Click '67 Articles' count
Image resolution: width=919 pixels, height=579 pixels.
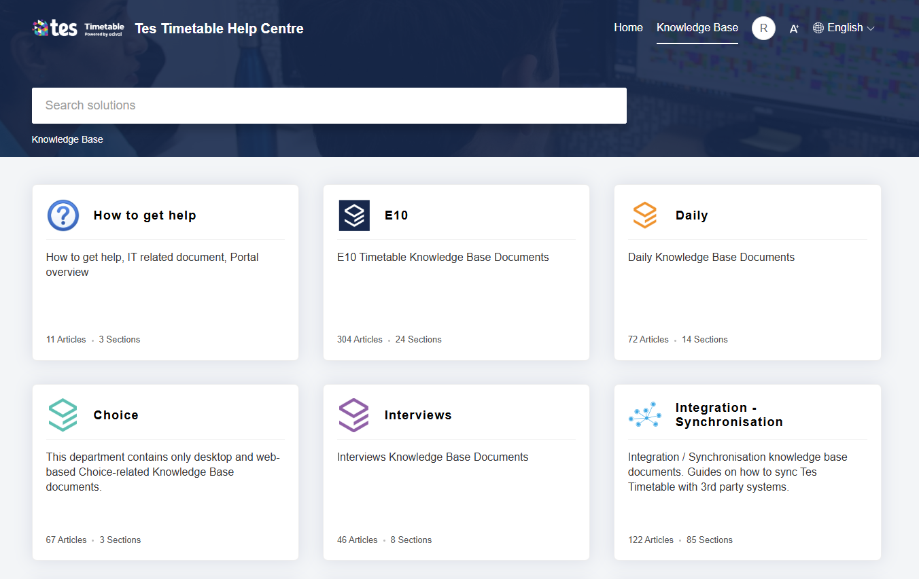[67, 540]
